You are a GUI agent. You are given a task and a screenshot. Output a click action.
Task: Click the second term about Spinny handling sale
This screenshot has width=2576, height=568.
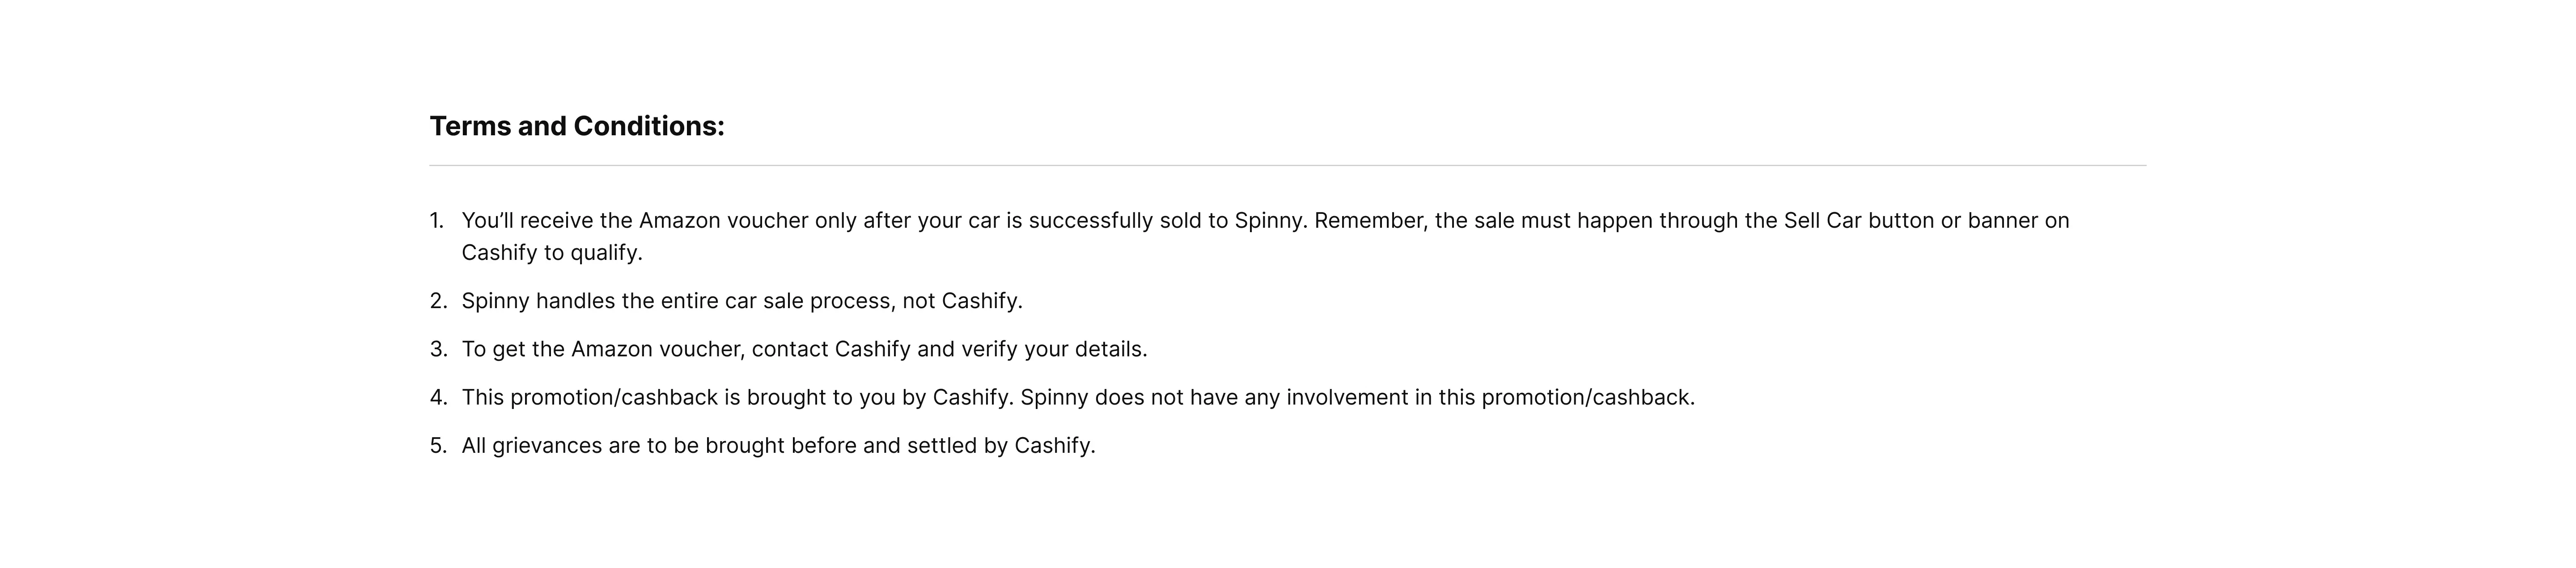742,301
